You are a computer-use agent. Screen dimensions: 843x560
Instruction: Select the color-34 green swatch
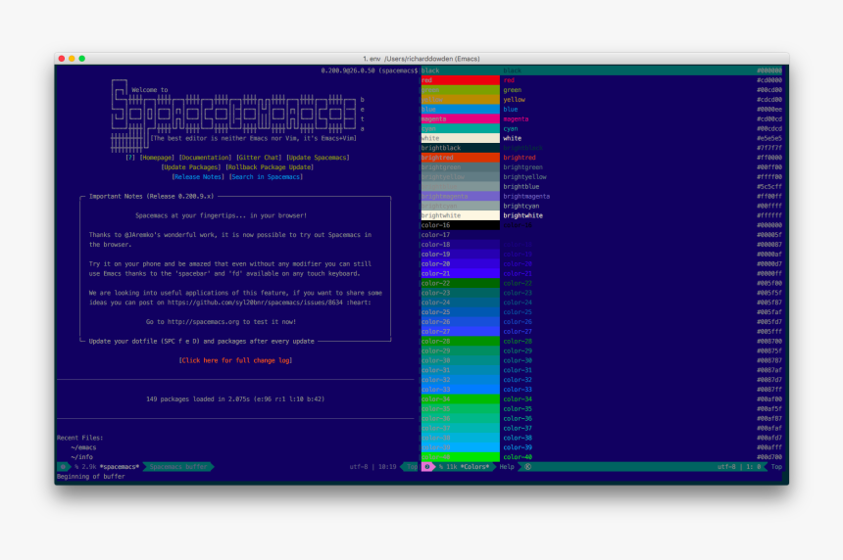[460, 398]
